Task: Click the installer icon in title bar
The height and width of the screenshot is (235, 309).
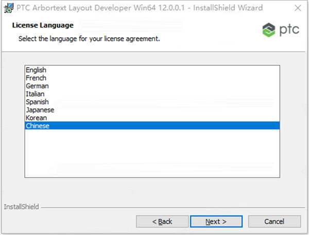Action: click(8, 8)
